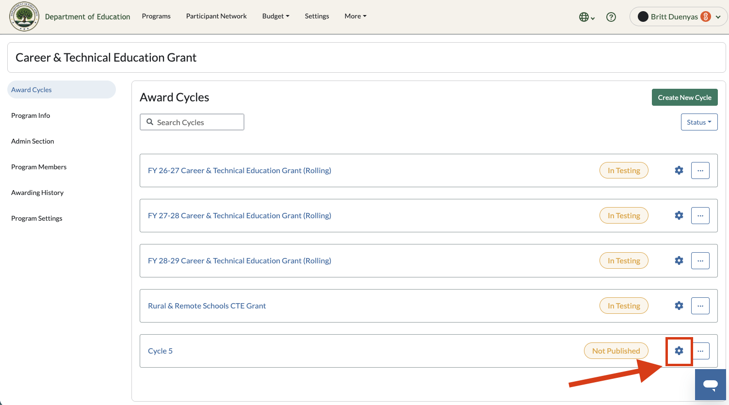This screenshot has width=729, height=405.
Task: Open more options for FY 26-27 cycle
Action: tap(700, 170)
